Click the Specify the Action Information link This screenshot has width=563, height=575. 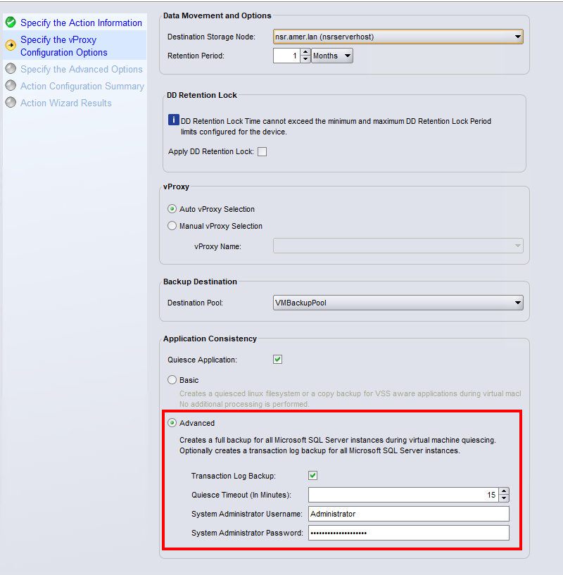click(80, 23)
